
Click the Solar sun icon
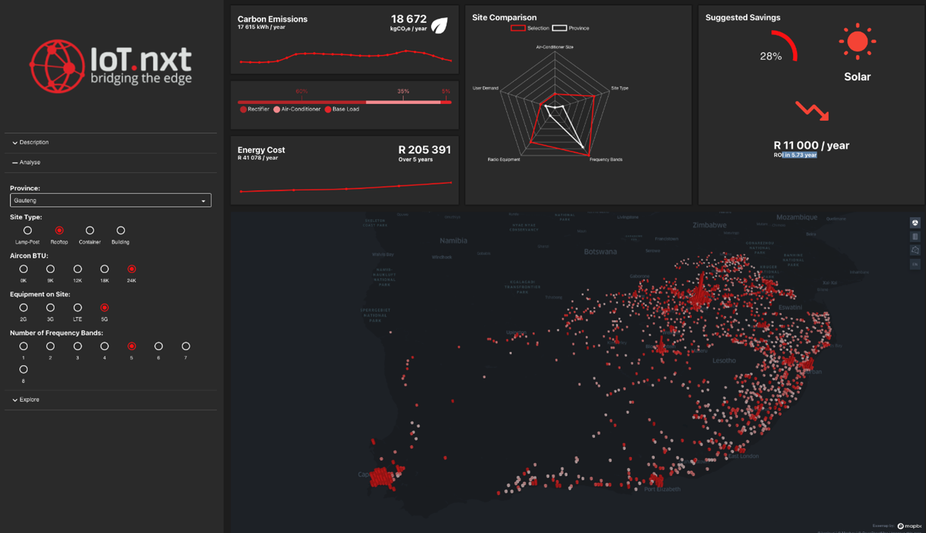click(857, 42)
